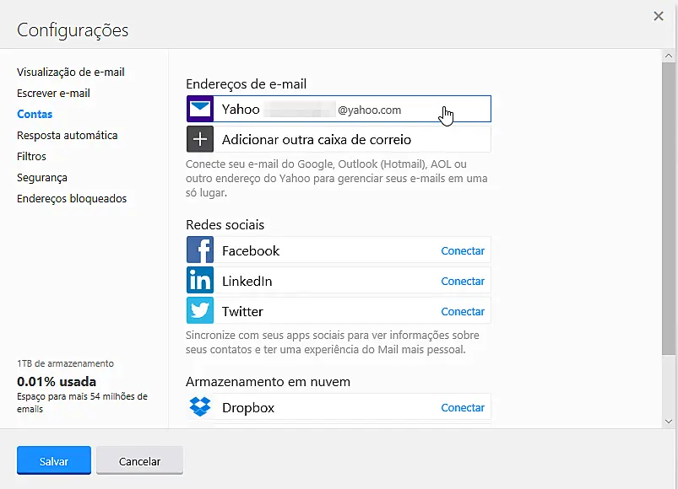
Task: Open Visualização de e-mail settings
Action: pos(71,73)
